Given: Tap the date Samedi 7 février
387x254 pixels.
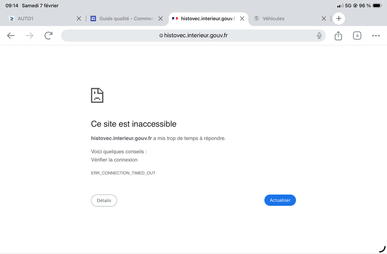Looking at the screenshot, I should point(40,5).
